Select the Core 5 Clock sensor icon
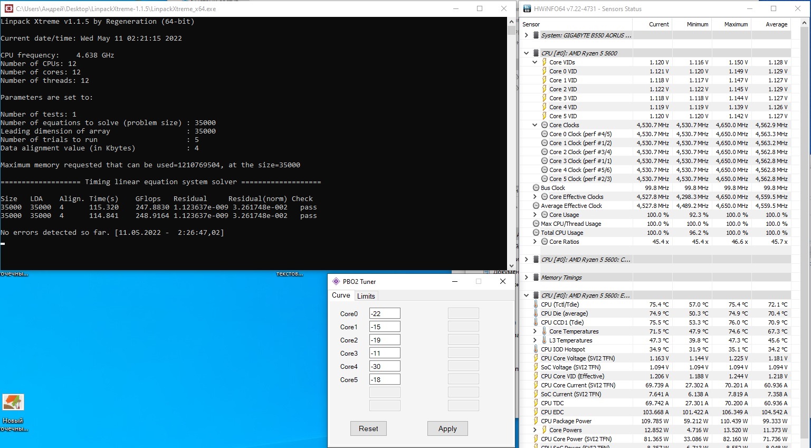This screenshot has height=448, width=811. tap(545, 179)
